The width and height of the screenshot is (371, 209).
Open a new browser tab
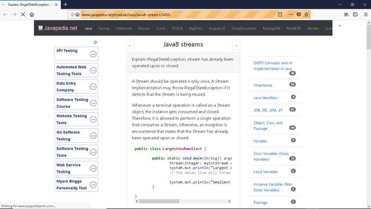click(x=66, y=5)
